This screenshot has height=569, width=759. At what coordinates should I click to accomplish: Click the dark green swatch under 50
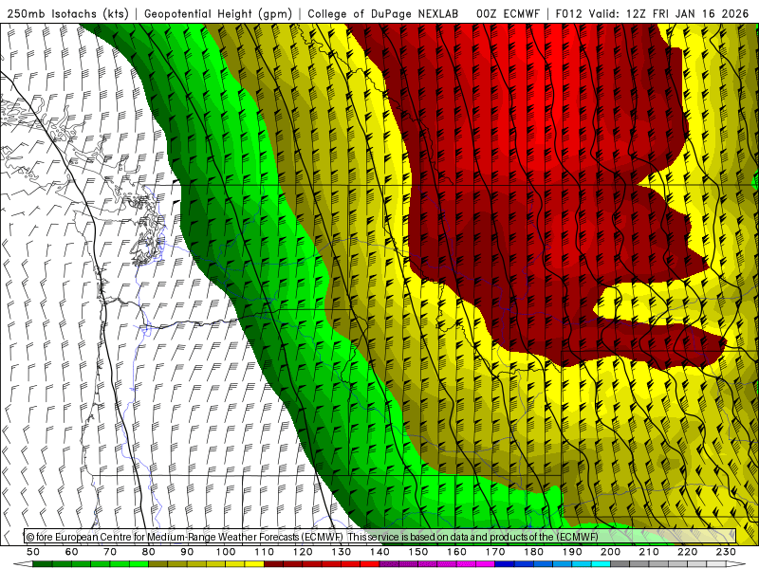(42, 564)
